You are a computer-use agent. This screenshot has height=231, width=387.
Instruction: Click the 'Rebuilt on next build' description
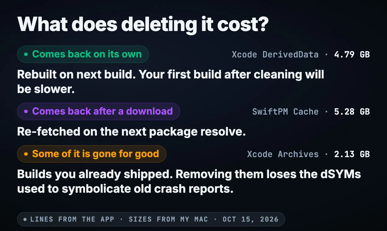point(171,82)
